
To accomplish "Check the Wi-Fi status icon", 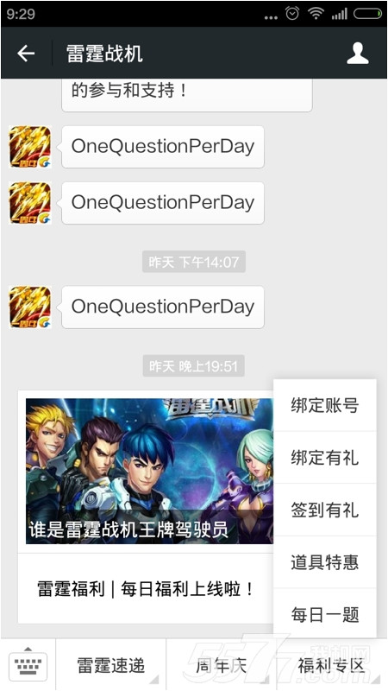I will pos(316,14).
